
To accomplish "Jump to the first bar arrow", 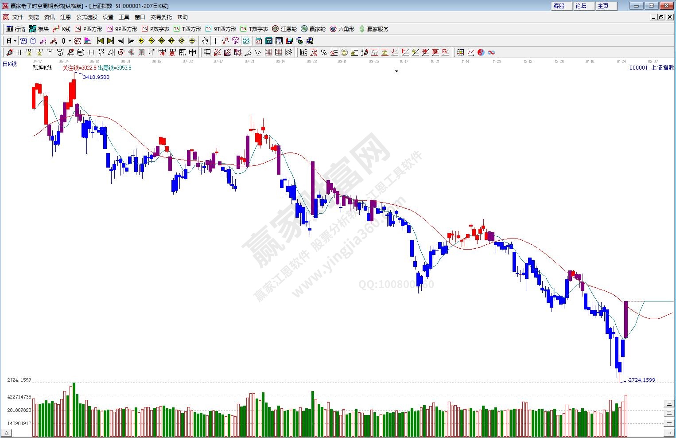I will pos(101,41).
